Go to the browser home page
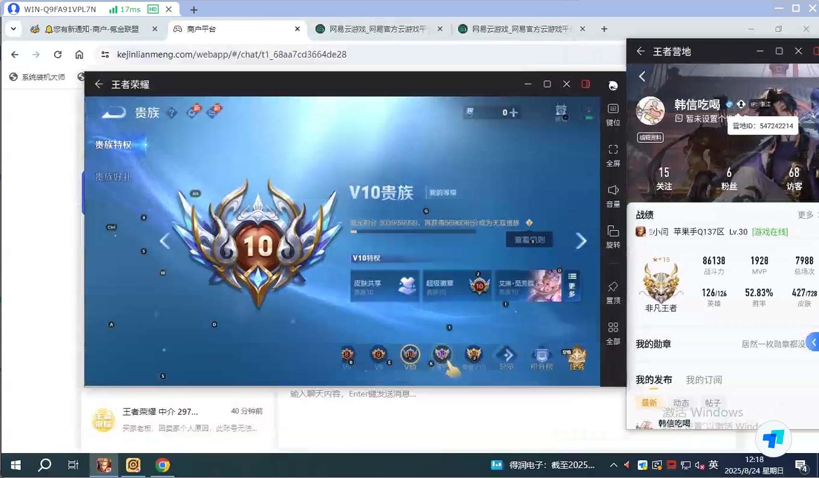The height and width of the screenshot is (478, 819). tap(79, 54)
